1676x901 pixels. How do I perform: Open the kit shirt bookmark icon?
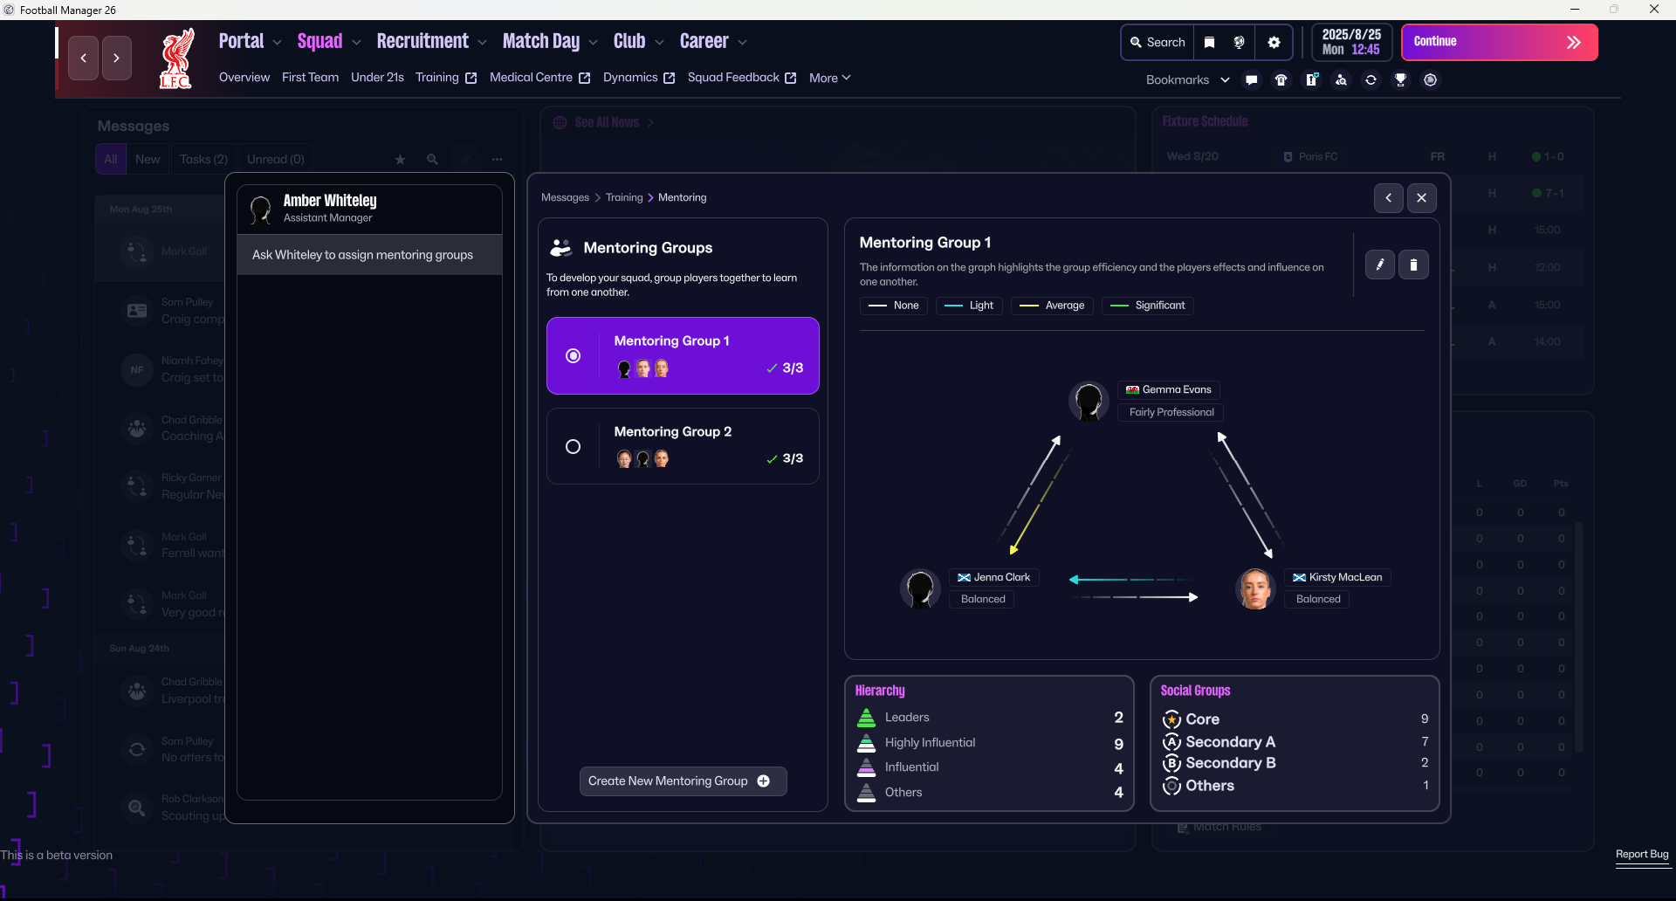[1281, 80]
